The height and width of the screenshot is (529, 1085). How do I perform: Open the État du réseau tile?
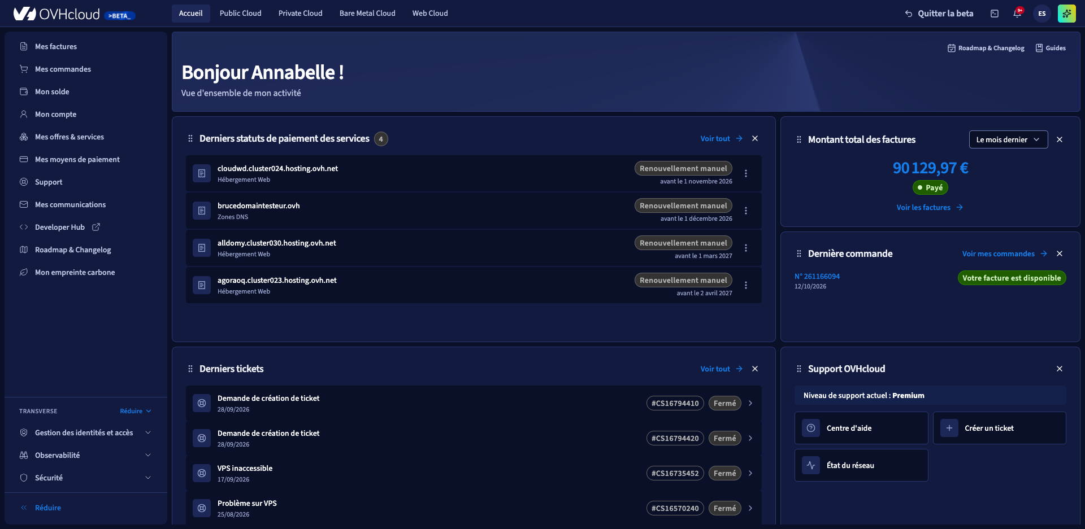861,465
